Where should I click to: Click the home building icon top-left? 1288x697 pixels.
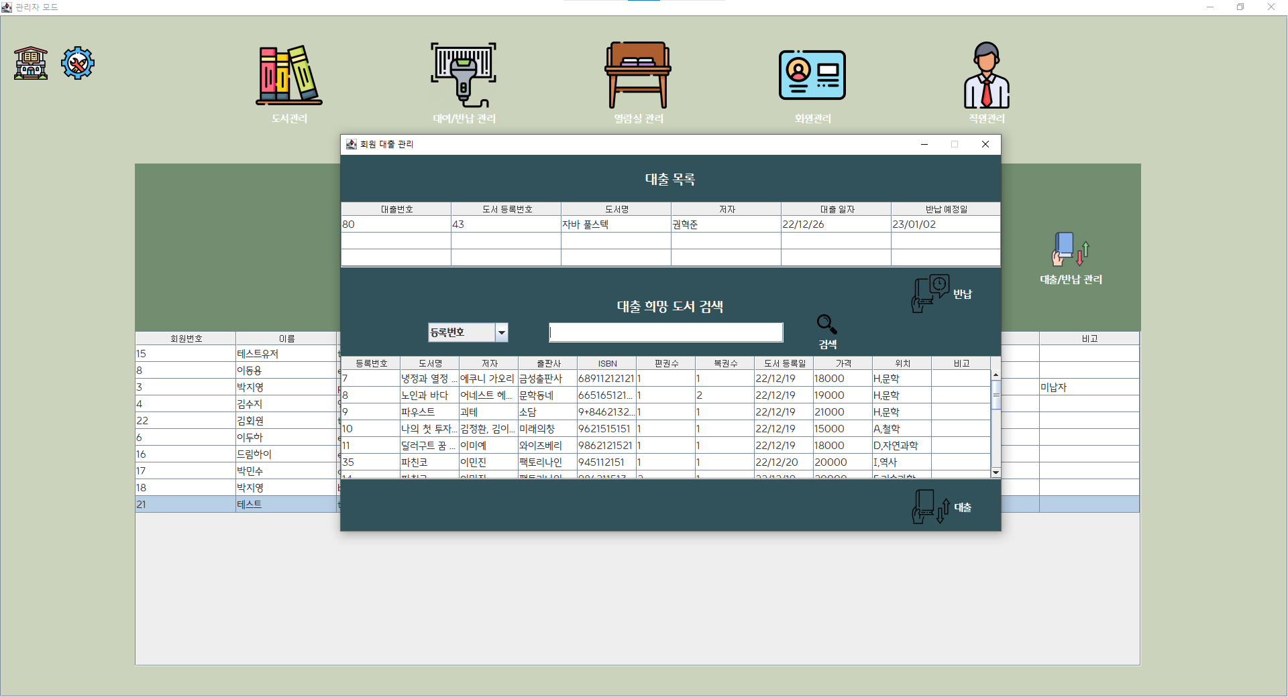(x=30, y=62)
